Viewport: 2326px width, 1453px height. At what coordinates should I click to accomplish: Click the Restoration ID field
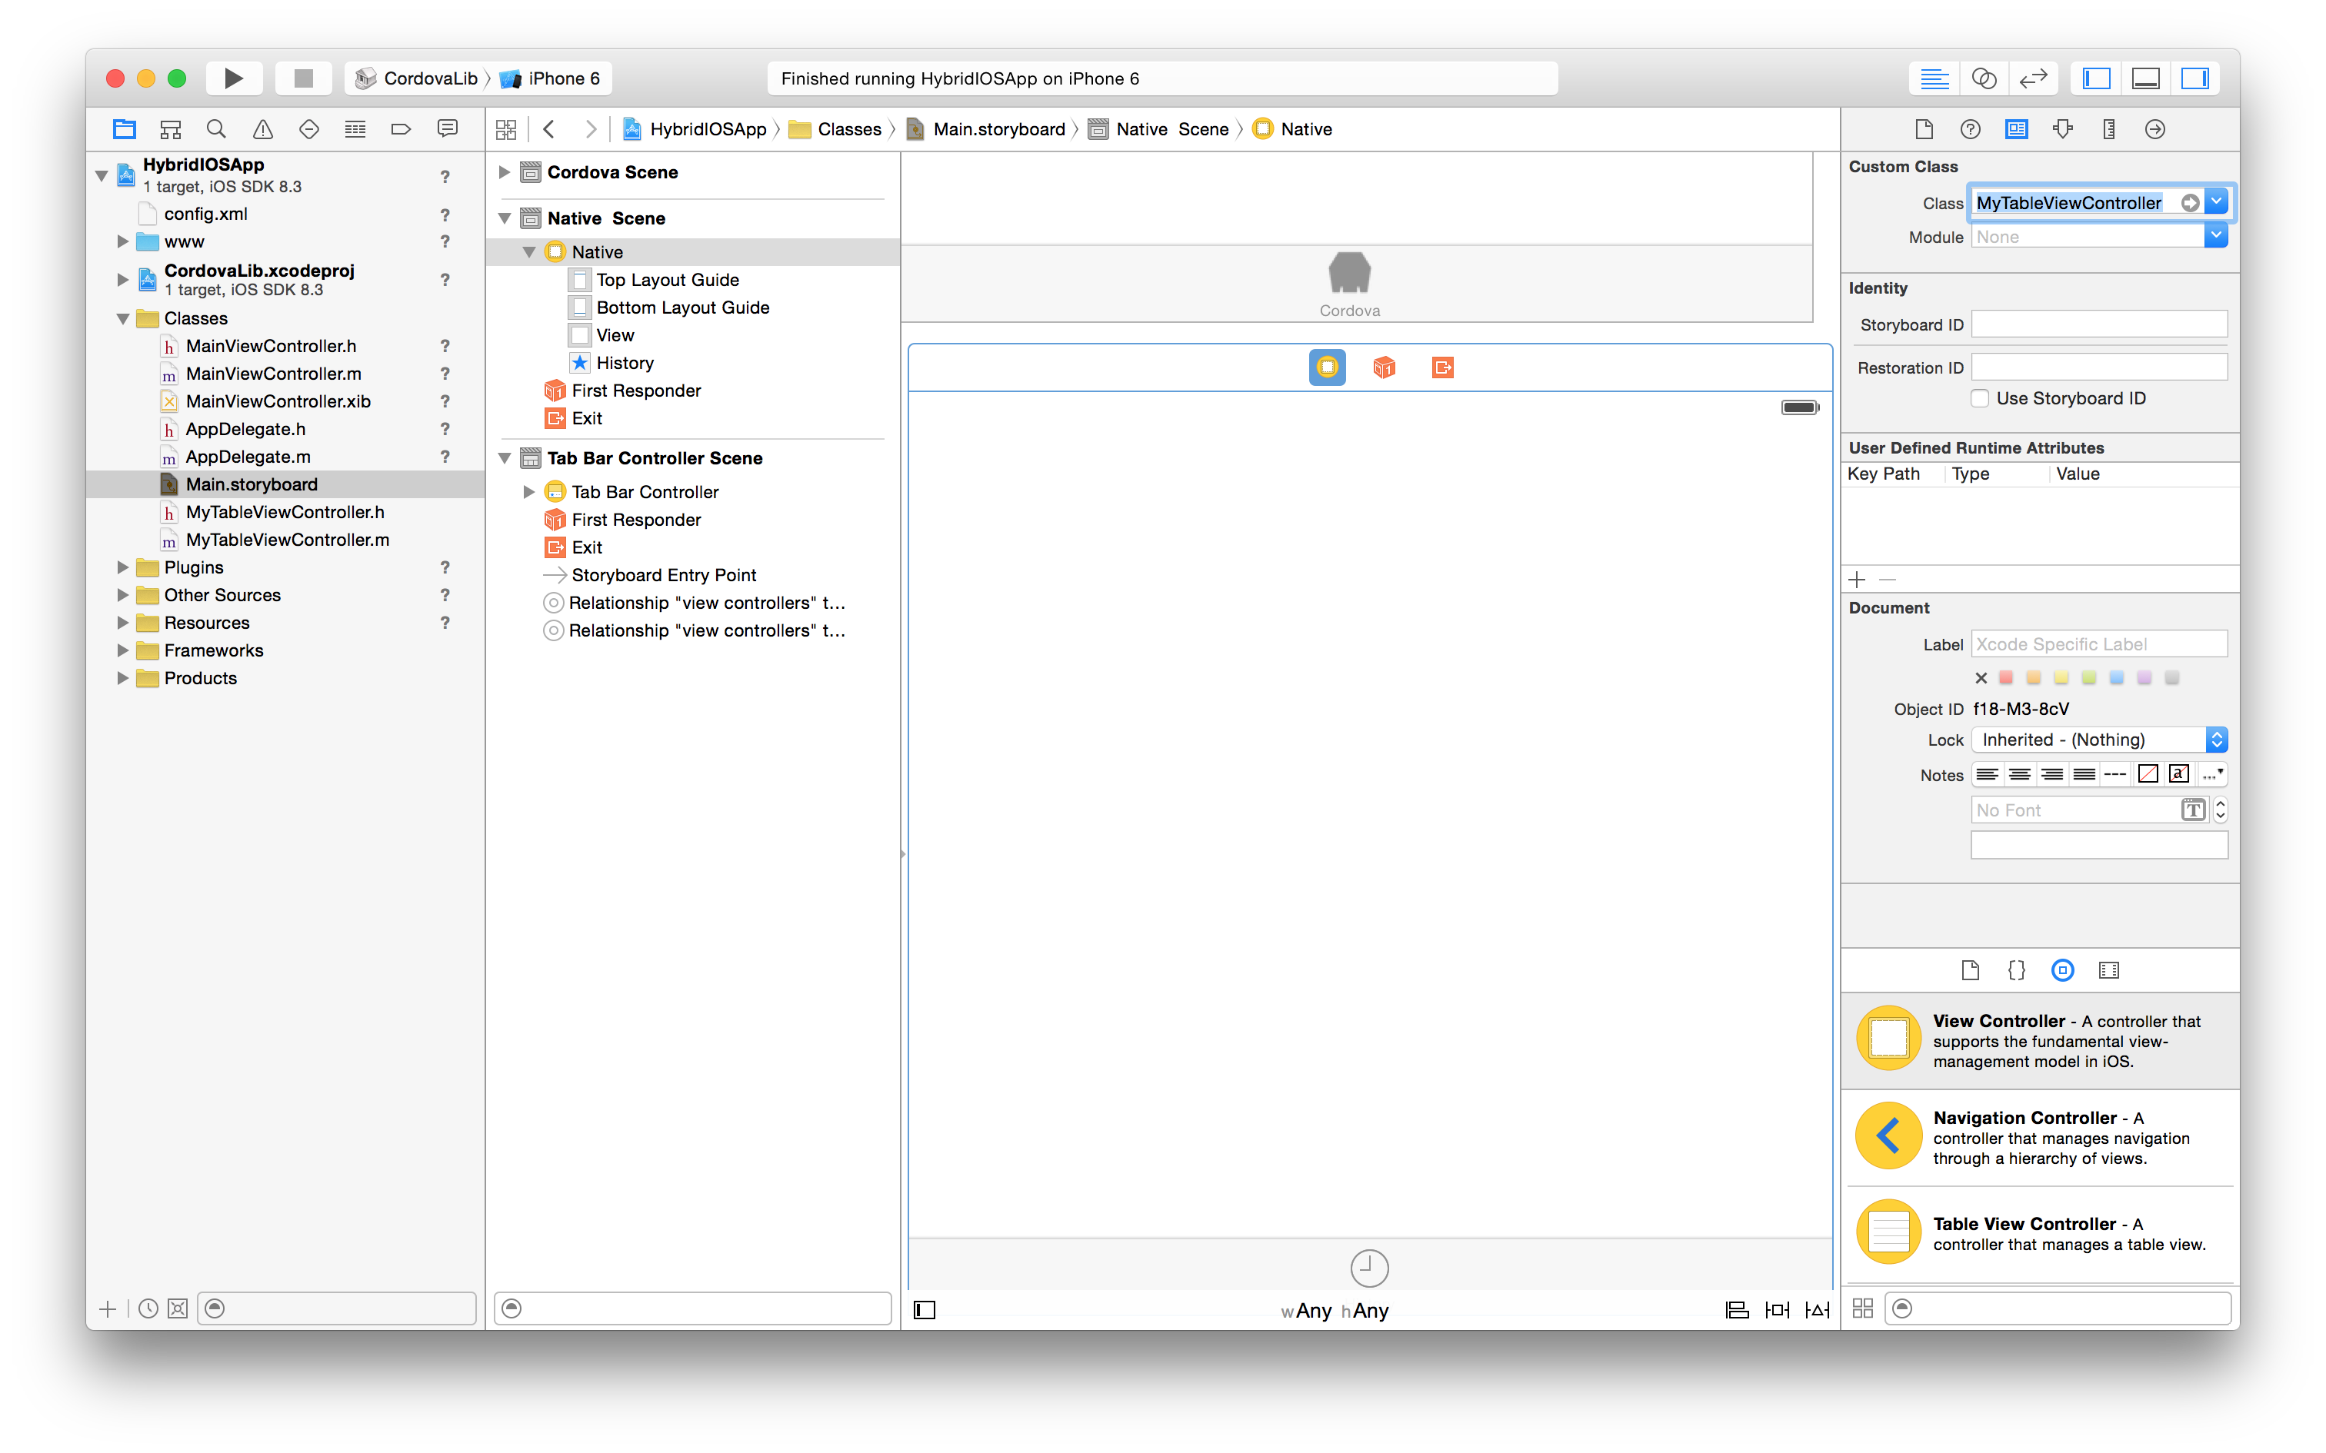click(2099, 367)
